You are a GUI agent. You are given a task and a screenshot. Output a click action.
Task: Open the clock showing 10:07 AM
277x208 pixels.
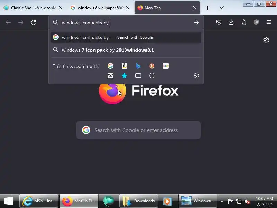pyautogui.click(x=264, y=201)
